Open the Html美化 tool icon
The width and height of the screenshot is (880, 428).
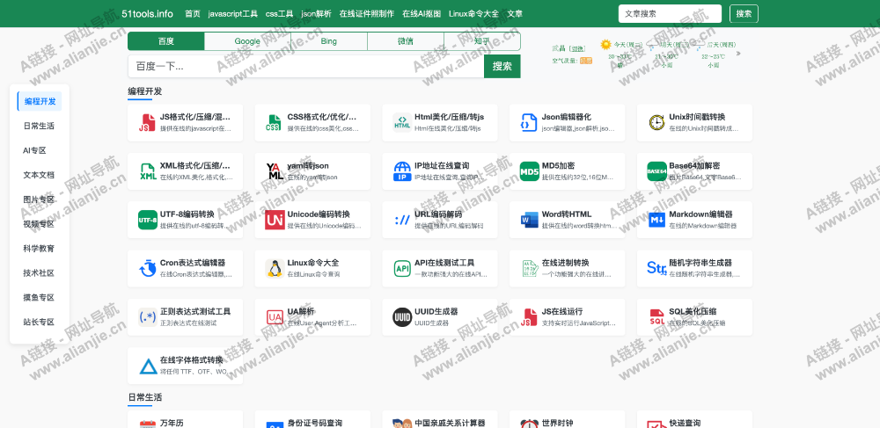[402, 123]
